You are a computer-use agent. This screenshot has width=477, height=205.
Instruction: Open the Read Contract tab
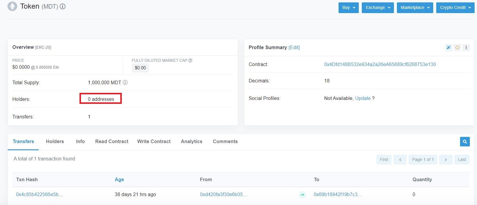[112, 142]
